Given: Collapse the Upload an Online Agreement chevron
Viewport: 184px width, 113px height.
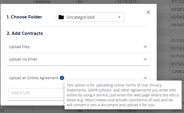Looking at the screenshot, I should point(145,78).
